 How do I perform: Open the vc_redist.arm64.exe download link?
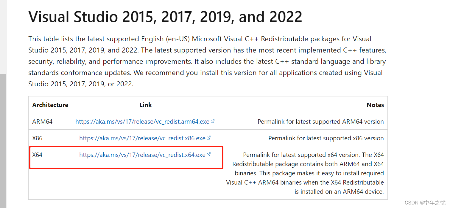click(142, 121)
